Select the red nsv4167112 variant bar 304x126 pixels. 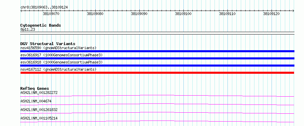(x=157, y=73)
